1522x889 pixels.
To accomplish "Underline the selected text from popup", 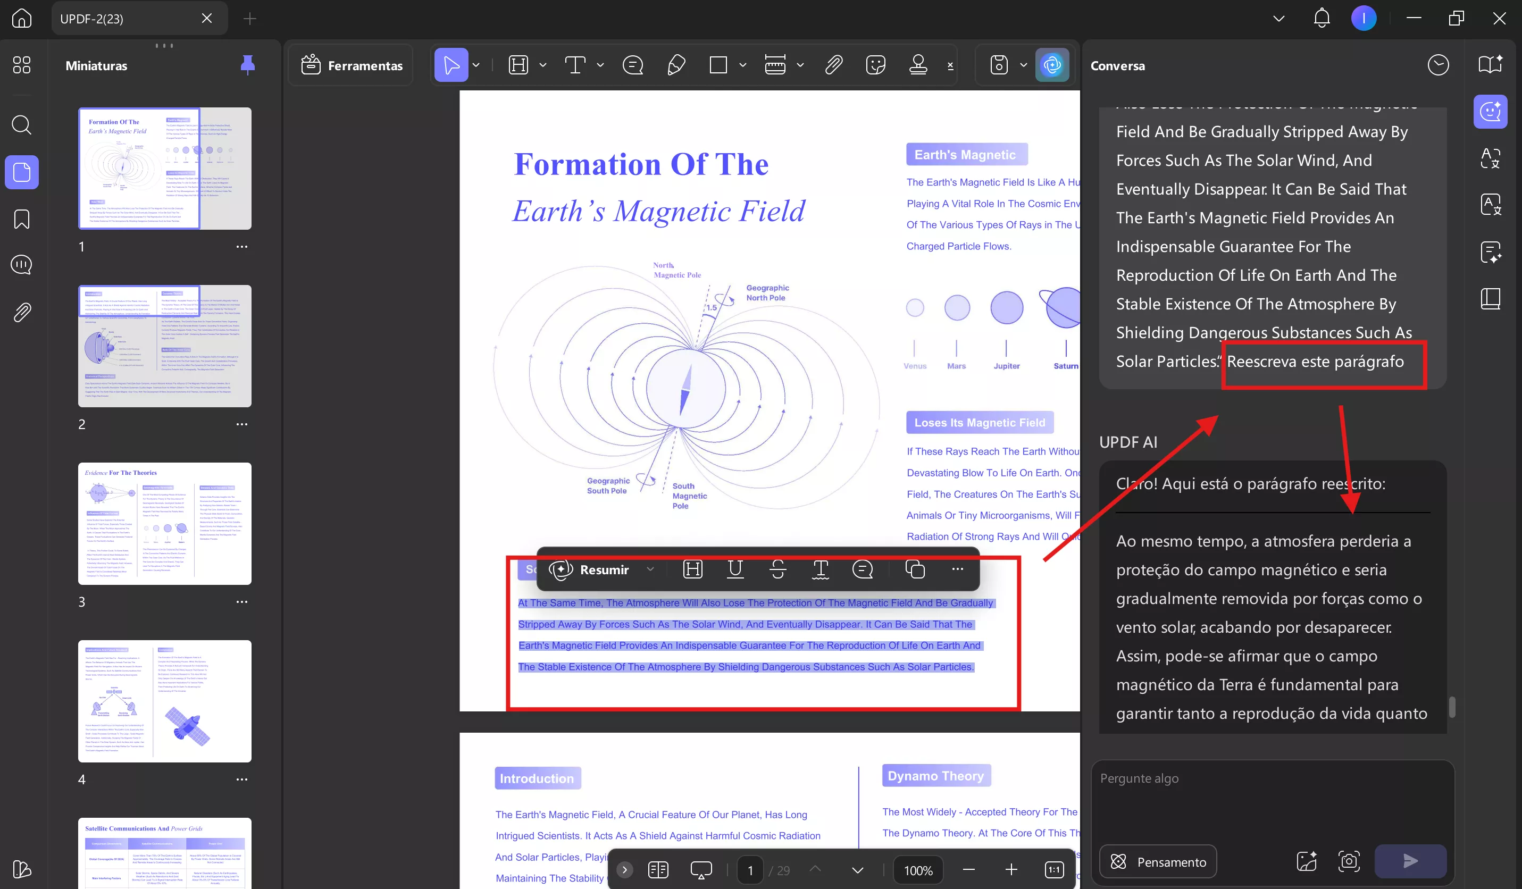I will click(735, 569).
